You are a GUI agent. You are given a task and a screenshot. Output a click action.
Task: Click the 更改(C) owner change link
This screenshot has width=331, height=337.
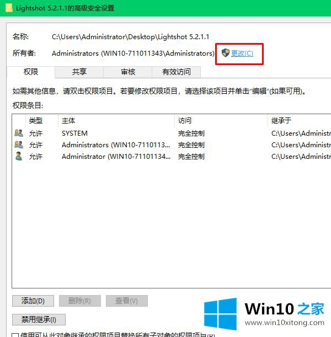242,54
